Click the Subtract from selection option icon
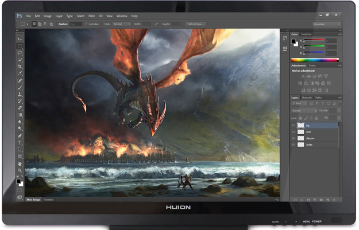Screen dimensions: 359x230 click(45, 24)
